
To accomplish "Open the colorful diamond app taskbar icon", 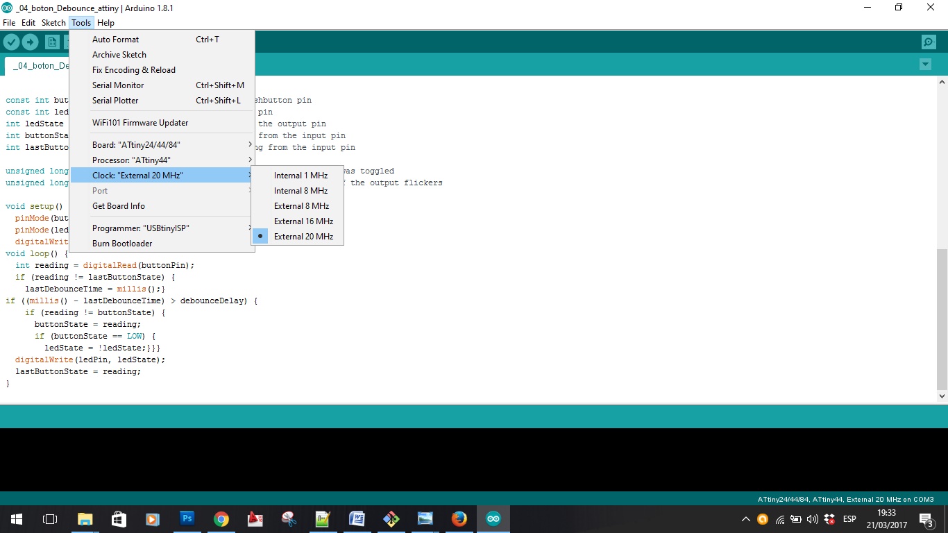I will pos(391,519).
